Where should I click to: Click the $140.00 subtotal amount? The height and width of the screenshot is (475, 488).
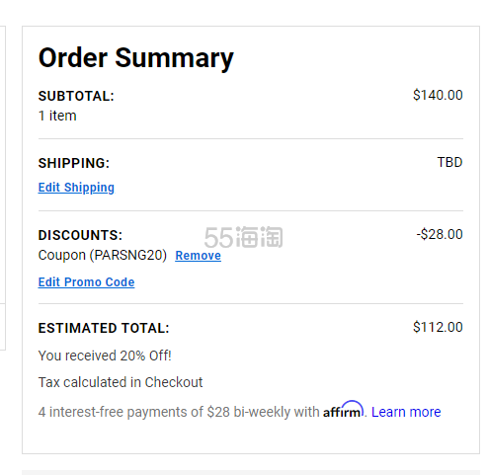point(438,95)
